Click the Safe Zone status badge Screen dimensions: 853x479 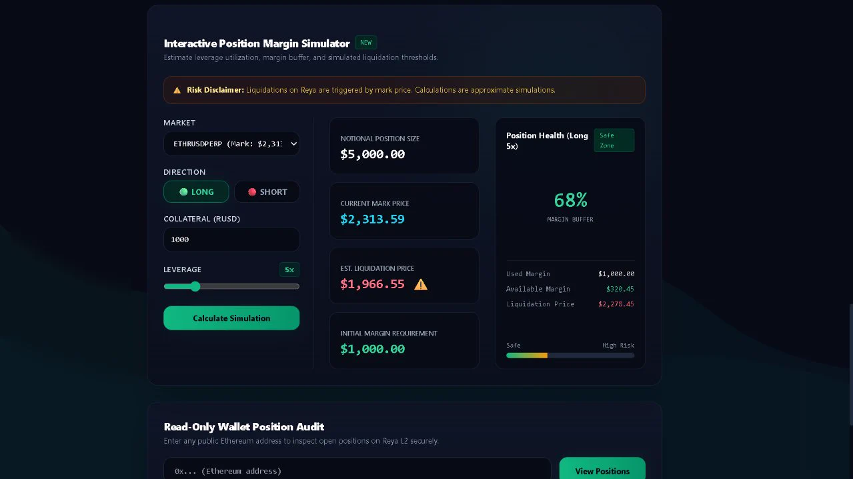point(614,140)
